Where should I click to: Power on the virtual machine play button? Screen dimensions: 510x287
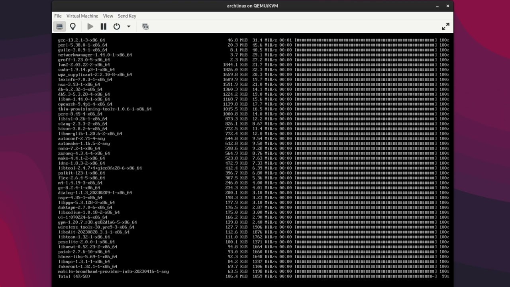(x=90, y=27)
